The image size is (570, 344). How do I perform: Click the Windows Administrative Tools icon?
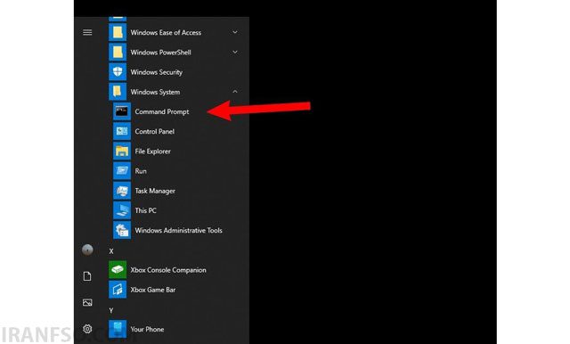pyautogui.click(x=122, y=230)
